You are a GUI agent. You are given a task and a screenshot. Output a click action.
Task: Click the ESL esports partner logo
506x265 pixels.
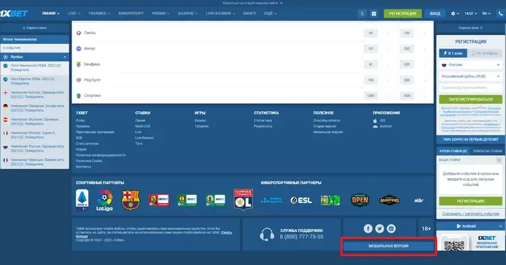point(301,200)
